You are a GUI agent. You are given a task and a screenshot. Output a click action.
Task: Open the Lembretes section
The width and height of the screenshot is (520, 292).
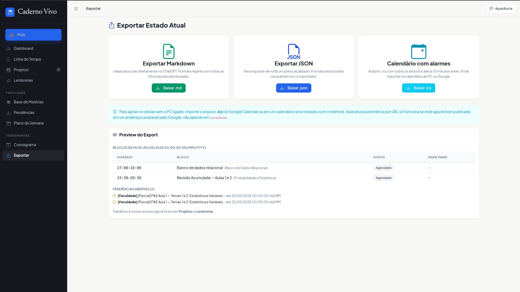33,80
